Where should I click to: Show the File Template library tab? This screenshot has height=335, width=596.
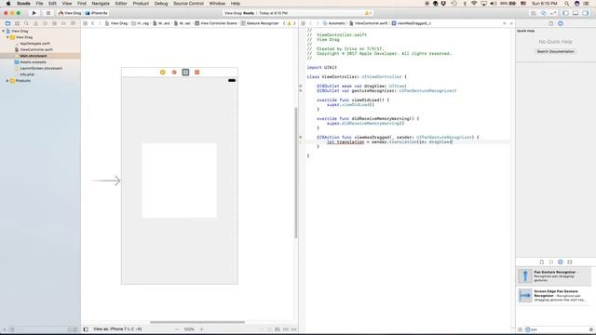click(x=542, y=261)
